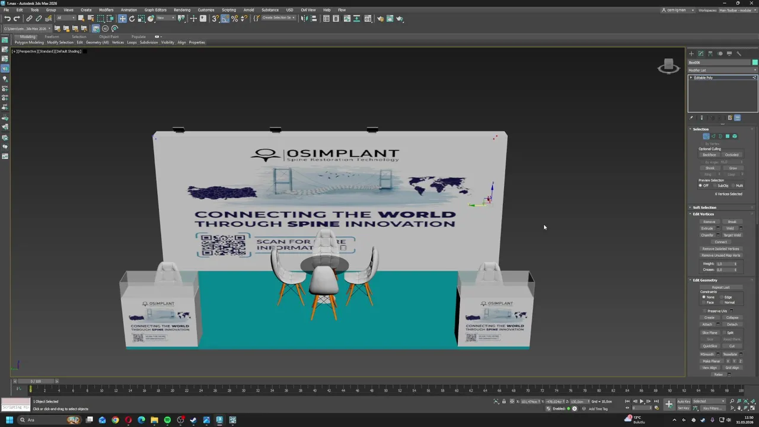Screen dimensions: 759x427
Task: Open the Modifiers menu
Action: [x=106, y=10]
